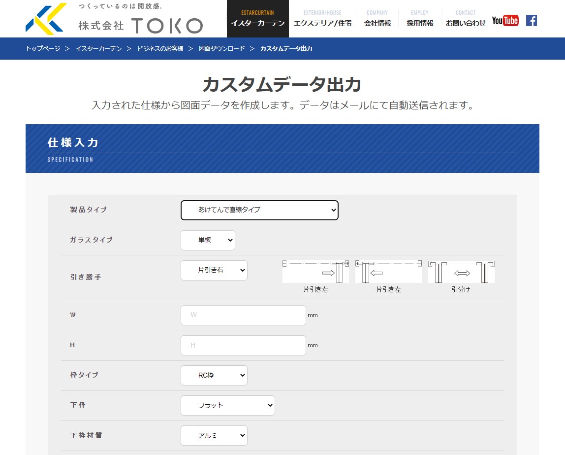Click the 仕様入力 section heading

(x=73, y=142)
